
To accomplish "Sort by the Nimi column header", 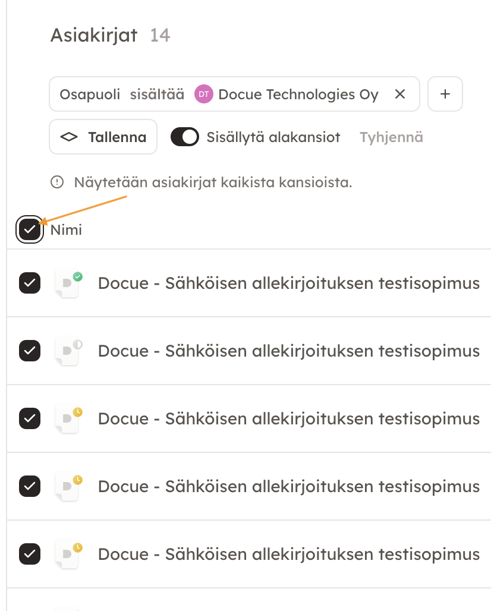I will click(x=66, y=229).
